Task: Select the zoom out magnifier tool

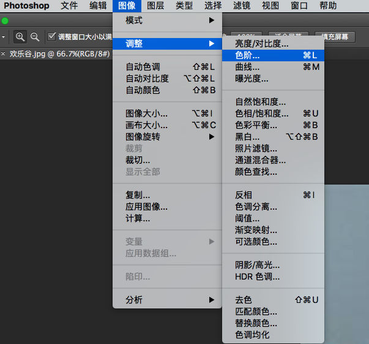Action: click(x=35, y=37)
